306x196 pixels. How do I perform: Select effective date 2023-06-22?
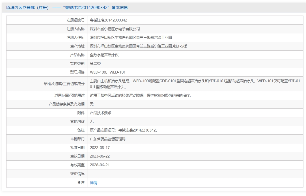pos(100,156)
